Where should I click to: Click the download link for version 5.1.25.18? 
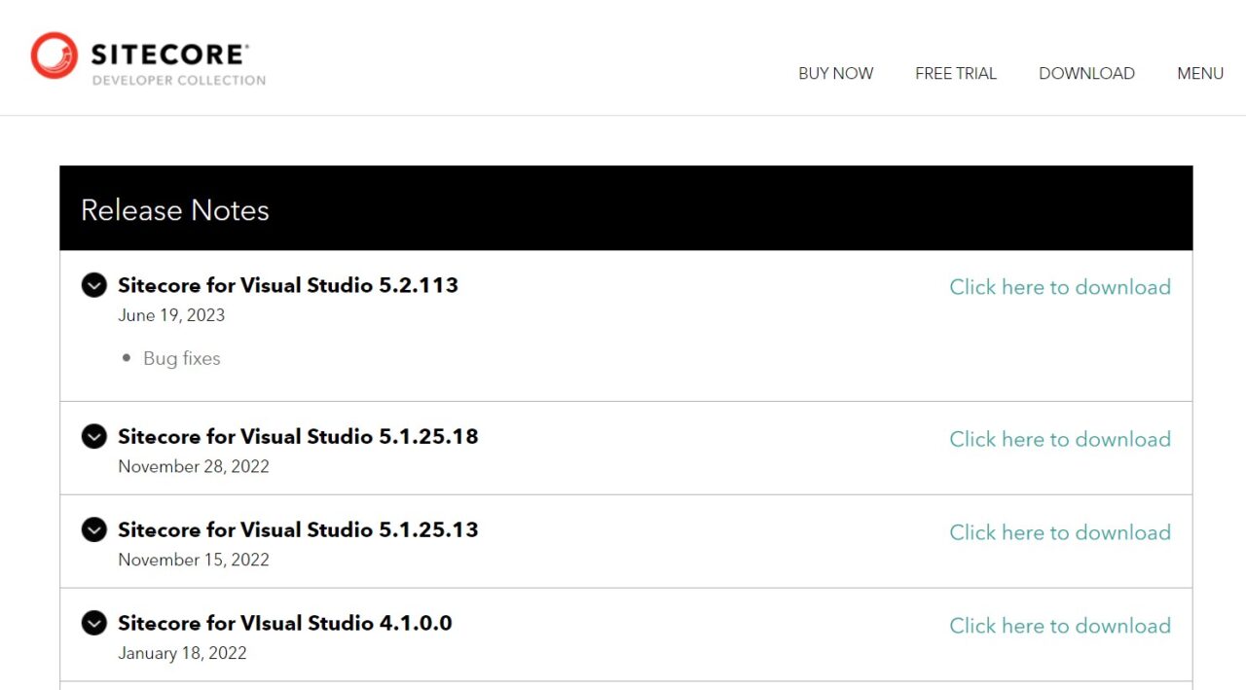pyautogui.click(x=1059, y=439)
